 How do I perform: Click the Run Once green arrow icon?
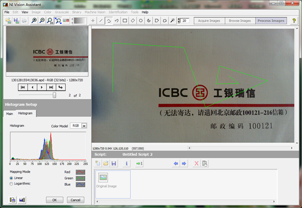pyautogui.click(x=139, y=163)
